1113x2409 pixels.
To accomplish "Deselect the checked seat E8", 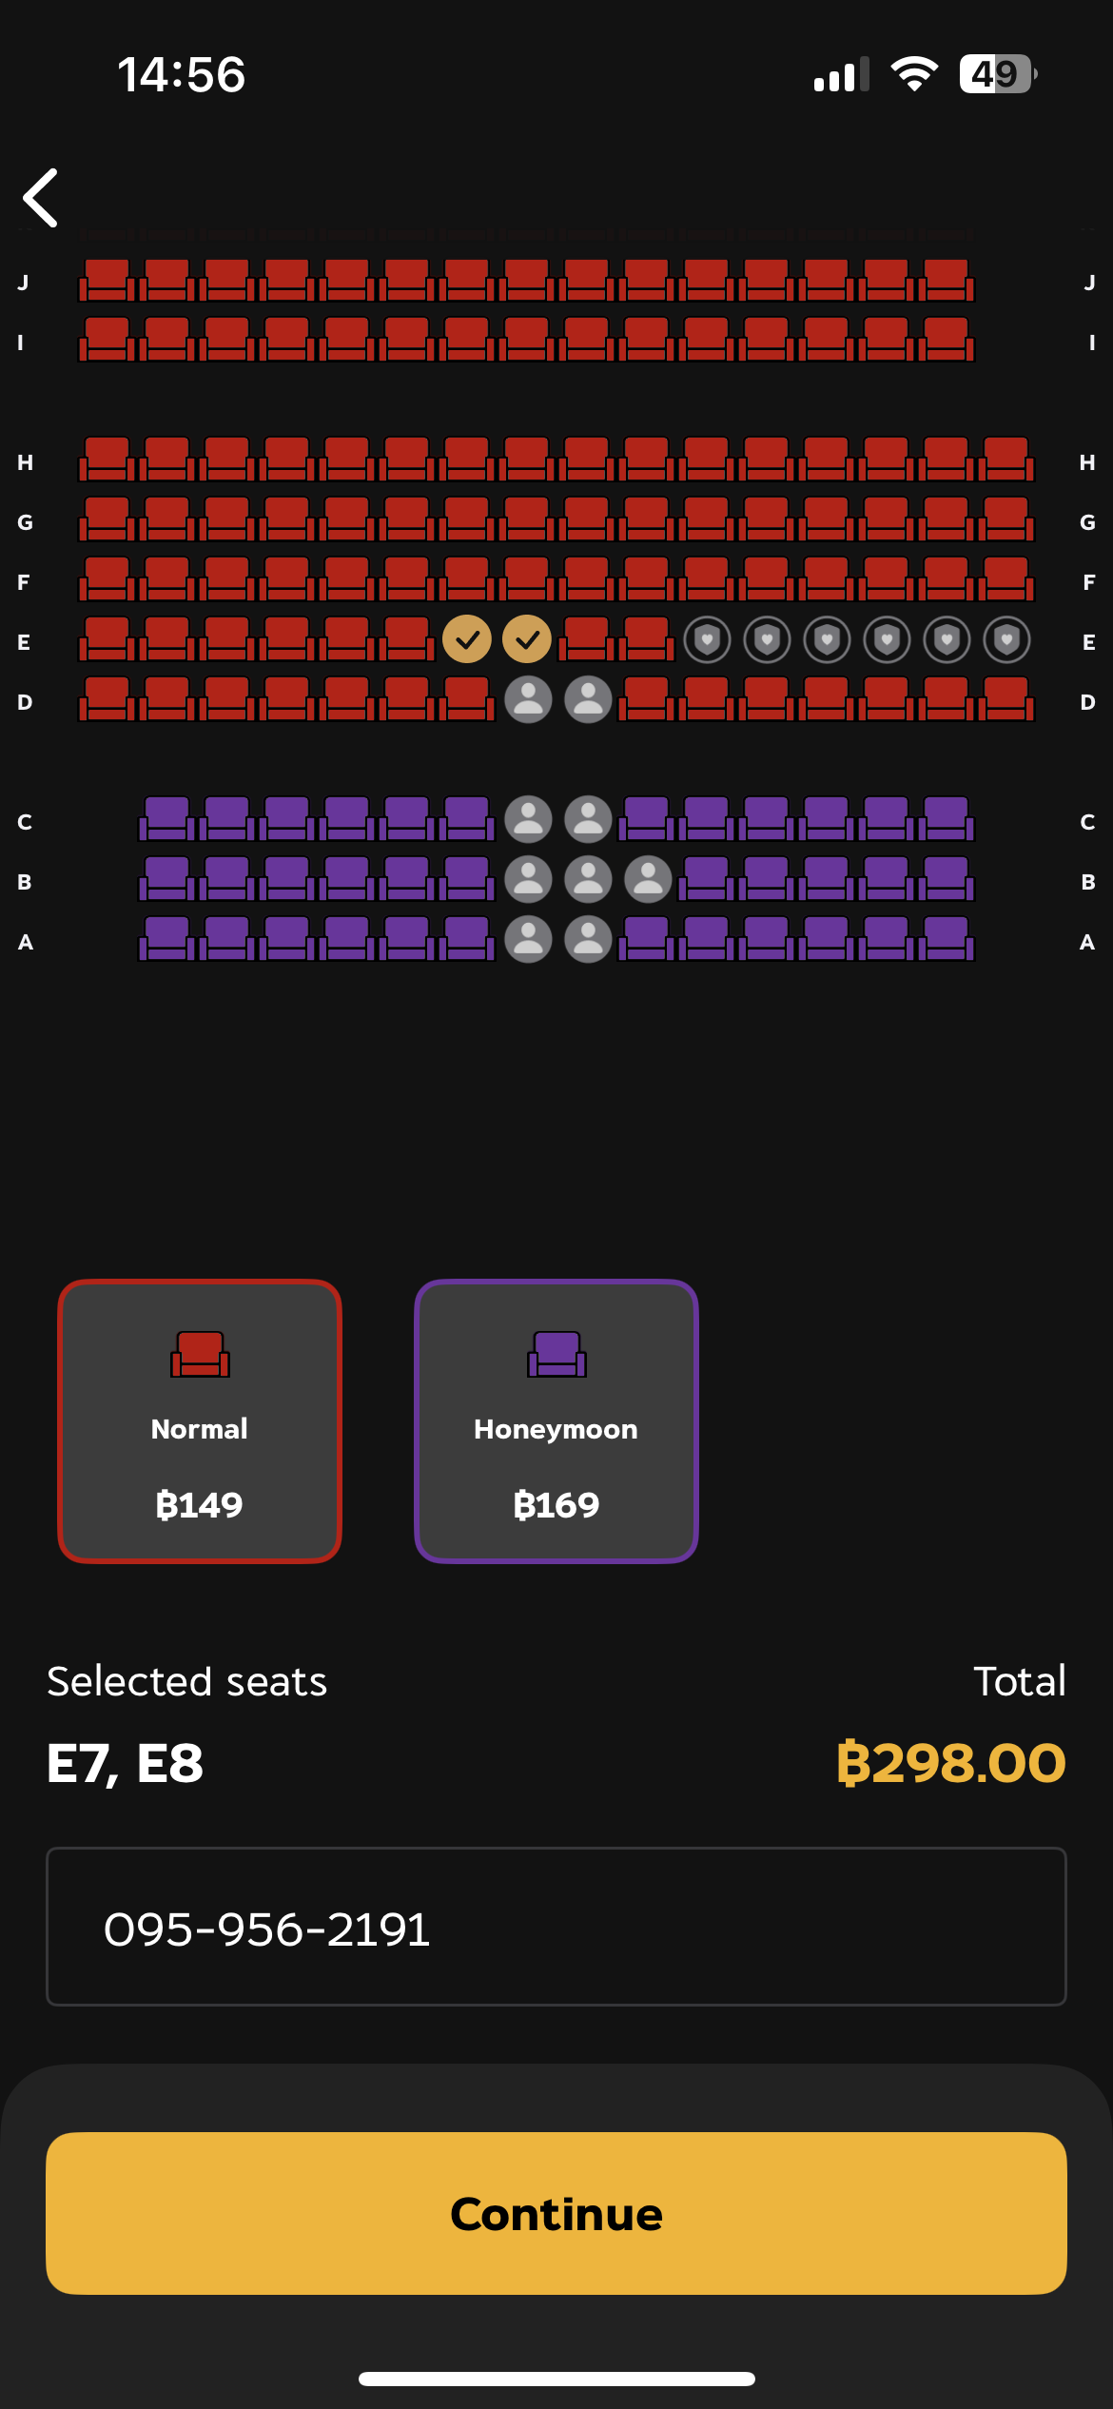I will tap(527, 639).
